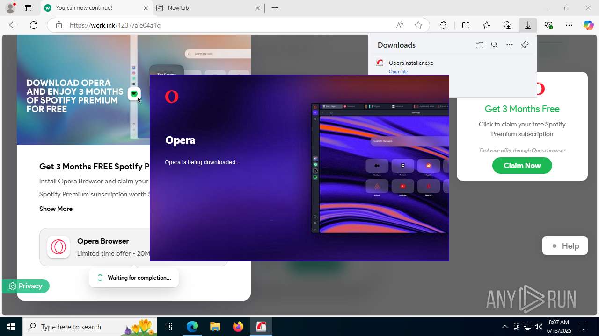This screenshot has width=599, height=336.
Task: Open Microsoft Edge from taskbar
Action: [x=192, y=327]
